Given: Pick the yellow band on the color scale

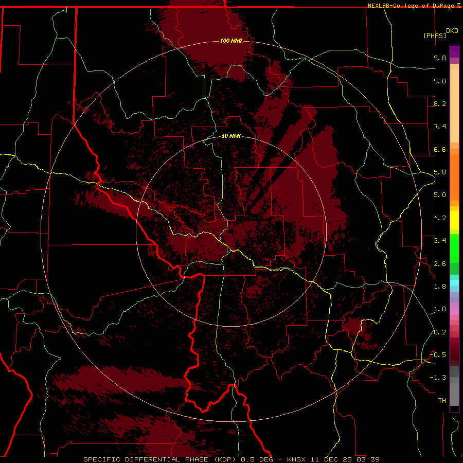Looking at the screenshot, I should point(454,220).
